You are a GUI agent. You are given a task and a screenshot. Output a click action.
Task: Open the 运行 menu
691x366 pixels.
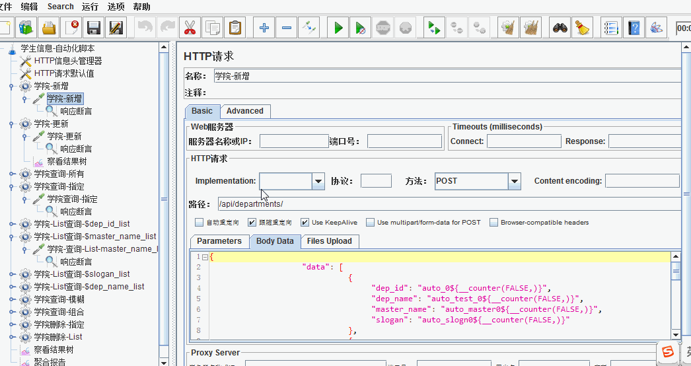click(x=91, y=7)
